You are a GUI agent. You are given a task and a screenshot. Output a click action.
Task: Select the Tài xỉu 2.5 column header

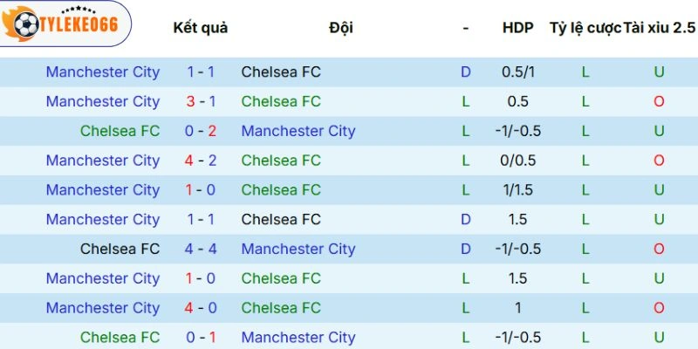click(660, 27)
